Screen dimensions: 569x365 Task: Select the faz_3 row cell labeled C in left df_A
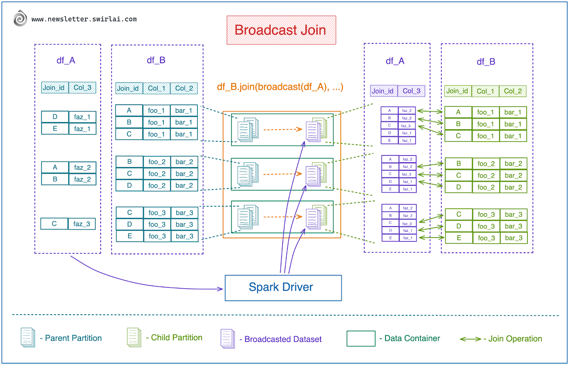54,223
